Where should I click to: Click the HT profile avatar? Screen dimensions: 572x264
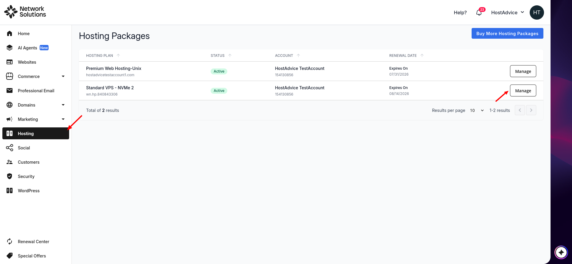click(537, 13)
